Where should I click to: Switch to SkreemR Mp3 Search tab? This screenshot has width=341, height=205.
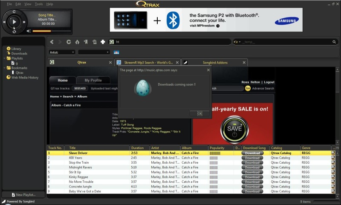pyautogui.click(x=148, y=63)
